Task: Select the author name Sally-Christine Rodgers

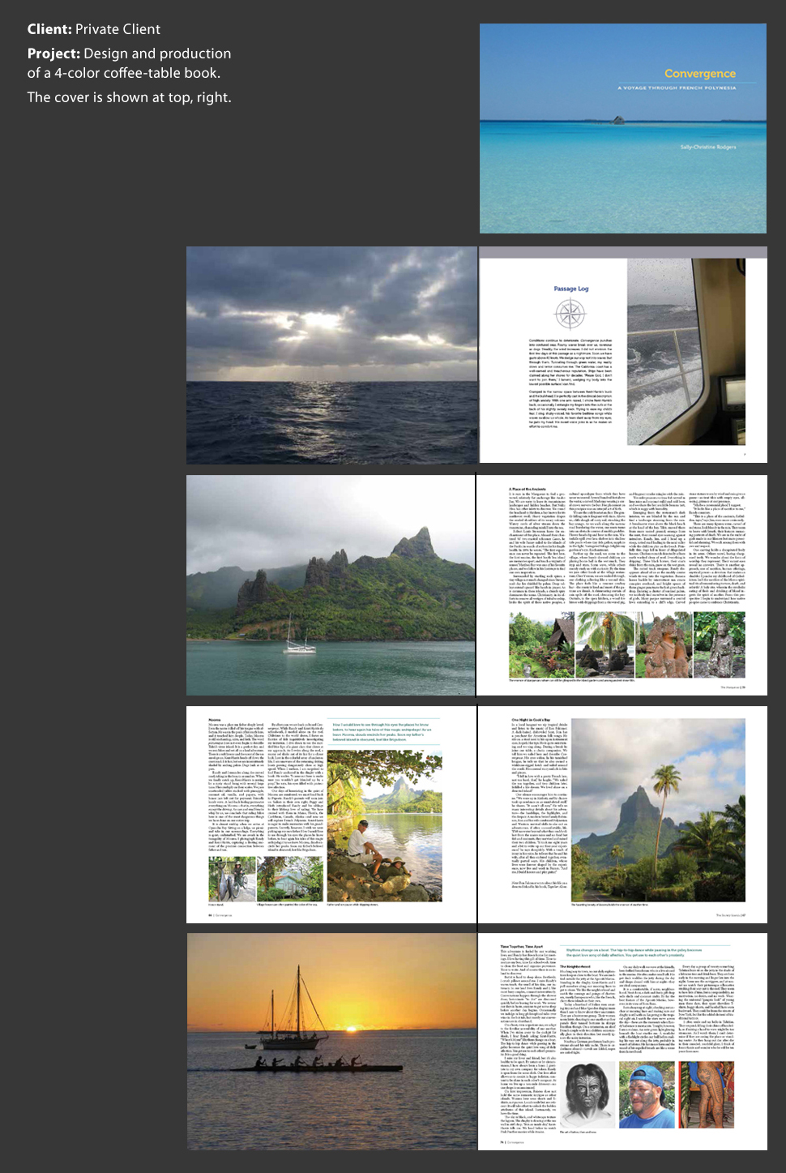Action: tap(707, 147)
